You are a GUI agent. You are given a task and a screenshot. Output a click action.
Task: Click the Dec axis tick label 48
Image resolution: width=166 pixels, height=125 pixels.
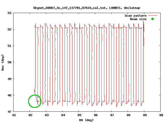point(9,95)
